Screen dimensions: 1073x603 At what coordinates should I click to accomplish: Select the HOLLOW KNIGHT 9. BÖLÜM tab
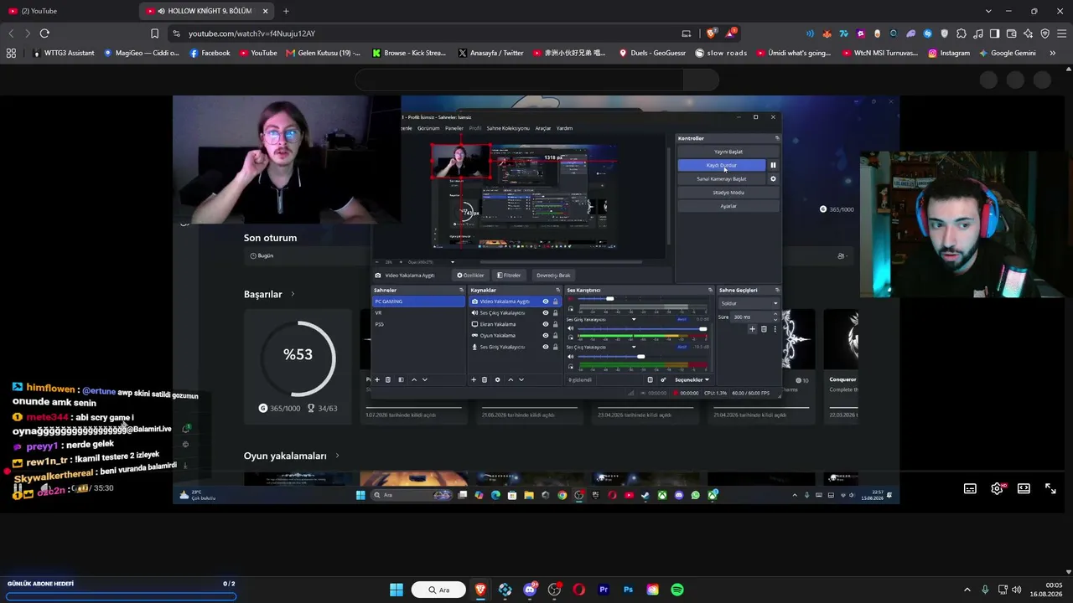click(209, 11)
